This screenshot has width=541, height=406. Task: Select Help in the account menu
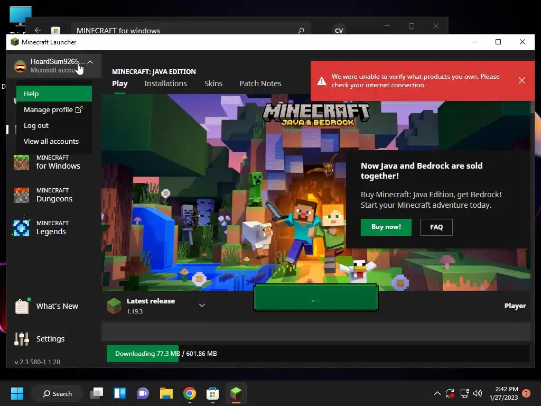click(x=54, y=94)
